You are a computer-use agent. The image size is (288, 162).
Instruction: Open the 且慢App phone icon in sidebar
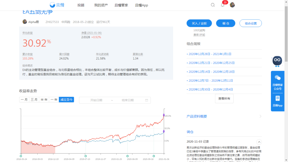278,98
